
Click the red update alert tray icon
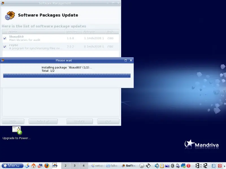pyautogui.click(x=188, y=166)
